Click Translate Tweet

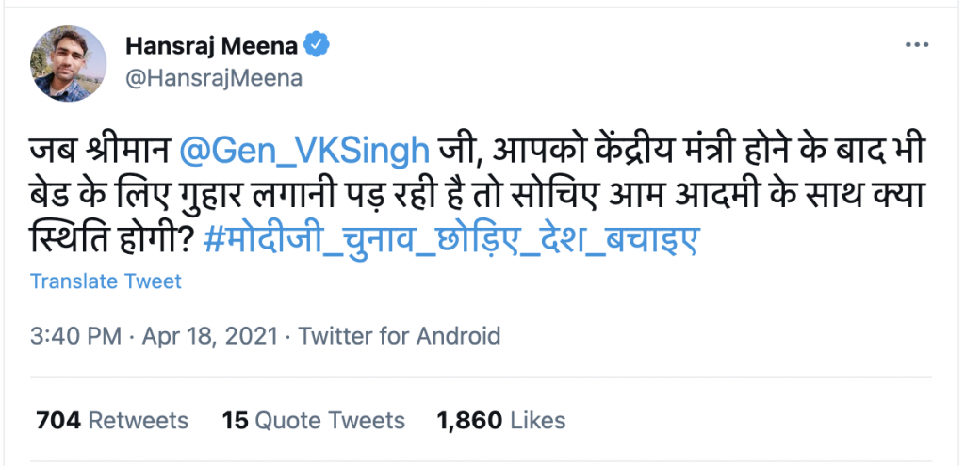(106, 281)
